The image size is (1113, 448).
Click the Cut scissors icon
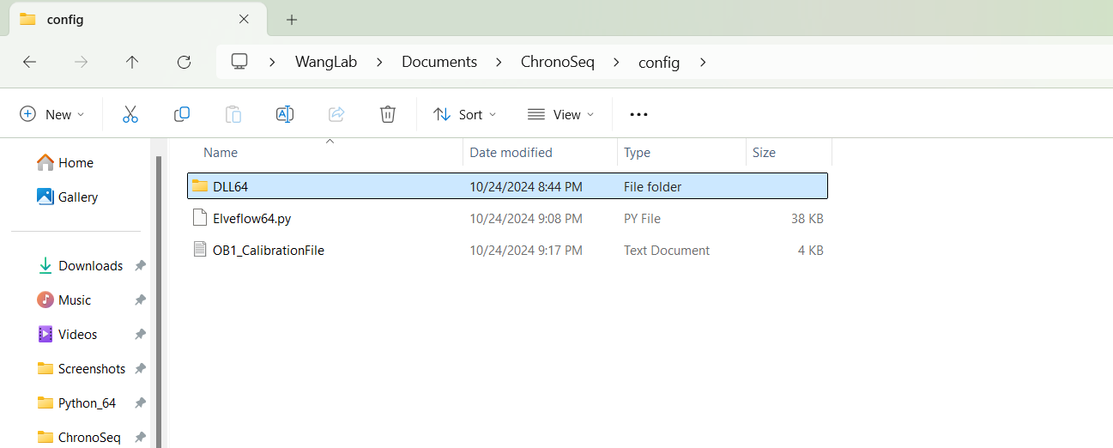point(130,114)
